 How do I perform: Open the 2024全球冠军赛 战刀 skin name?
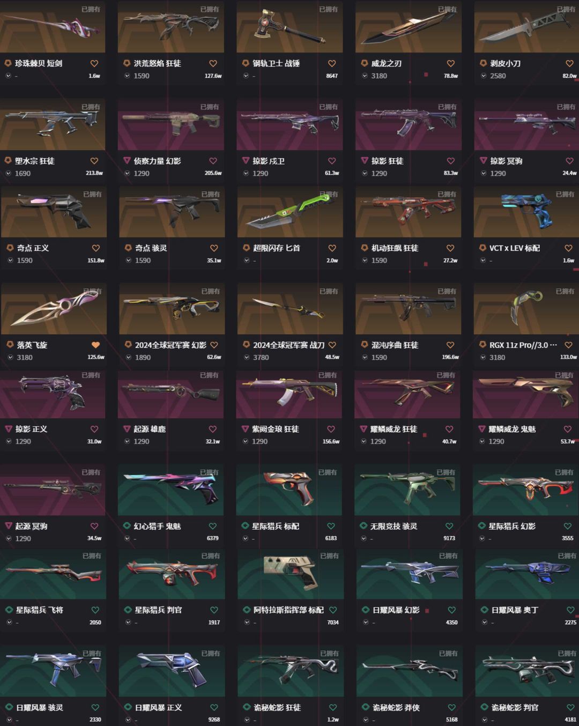click(288, 345)
